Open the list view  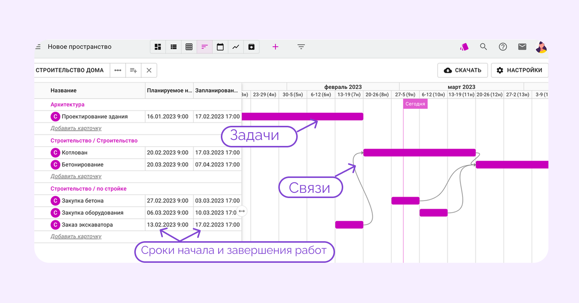pos(173,47)
